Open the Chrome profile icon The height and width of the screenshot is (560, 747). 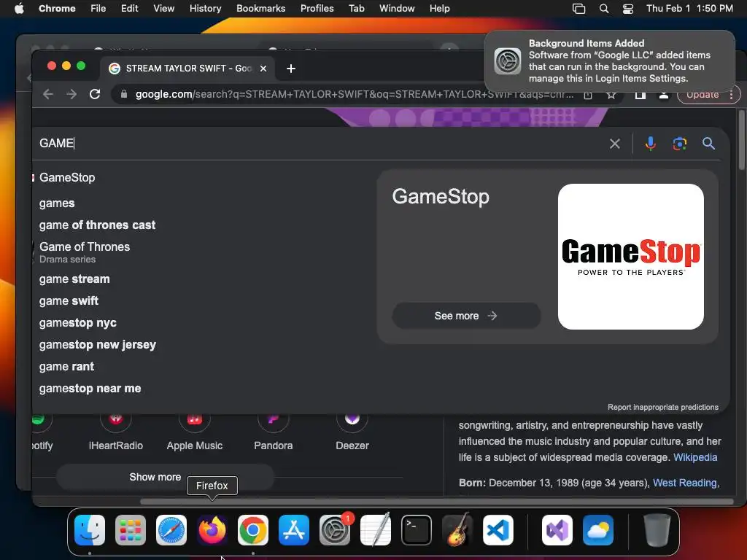pos(663,95)
